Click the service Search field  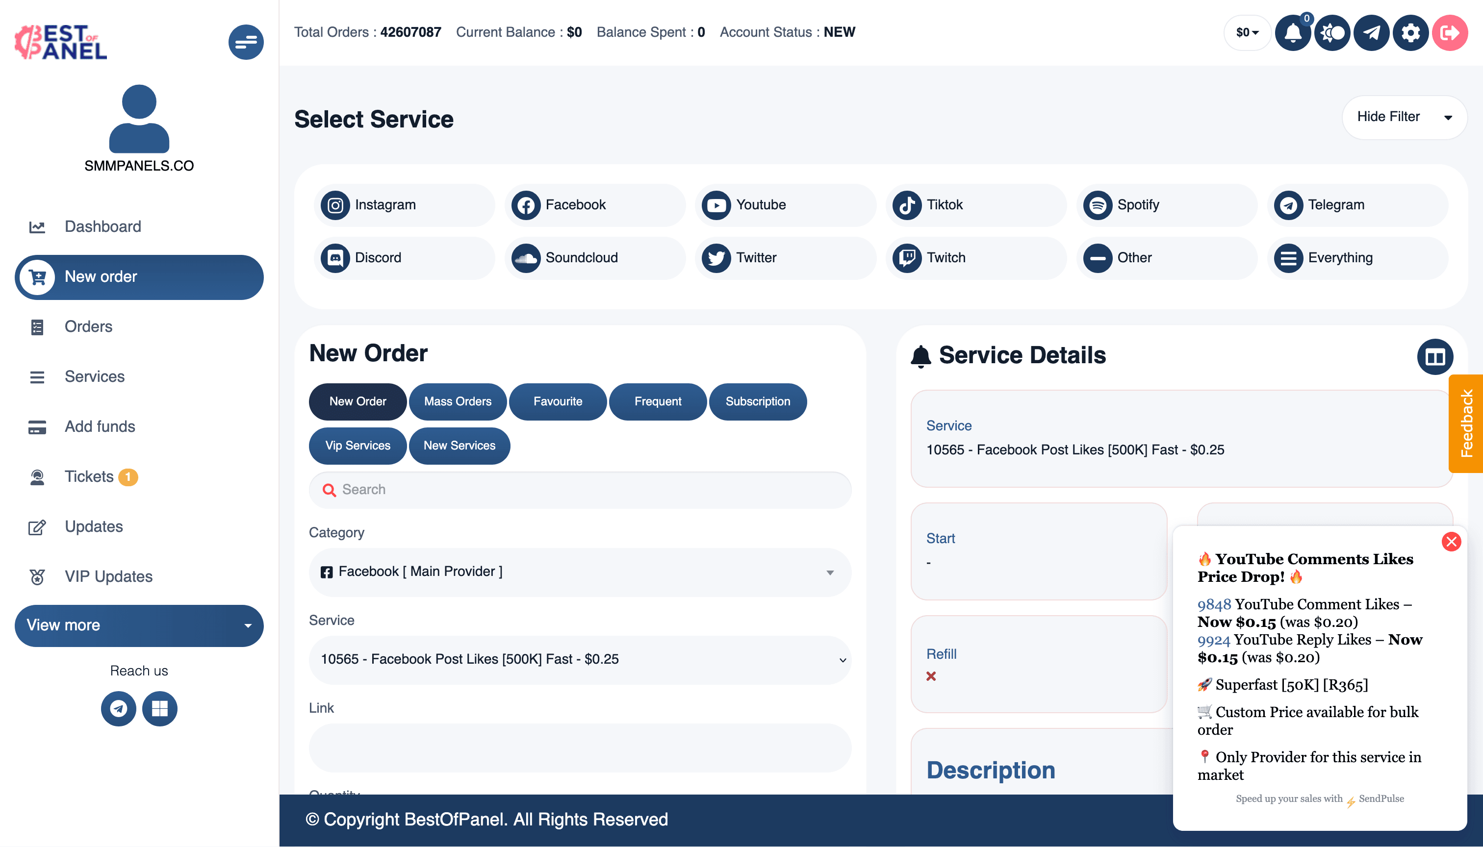click(580, 490)
